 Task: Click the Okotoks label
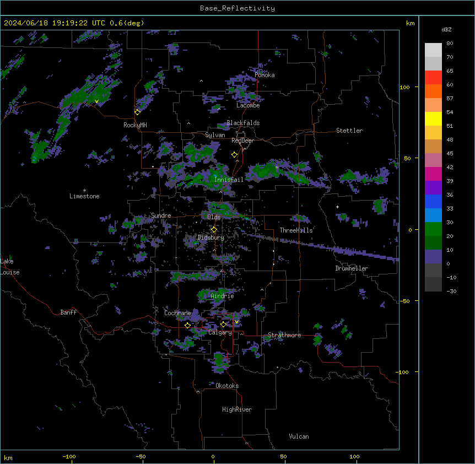(227, 386)
